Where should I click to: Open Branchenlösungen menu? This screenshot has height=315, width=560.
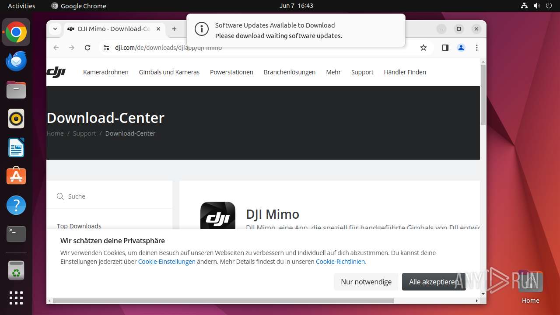click(x=290, y=72)
